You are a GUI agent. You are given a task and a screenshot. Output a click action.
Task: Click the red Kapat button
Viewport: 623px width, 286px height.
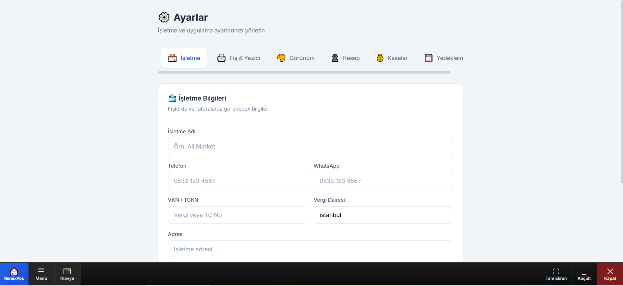point(610,274)
